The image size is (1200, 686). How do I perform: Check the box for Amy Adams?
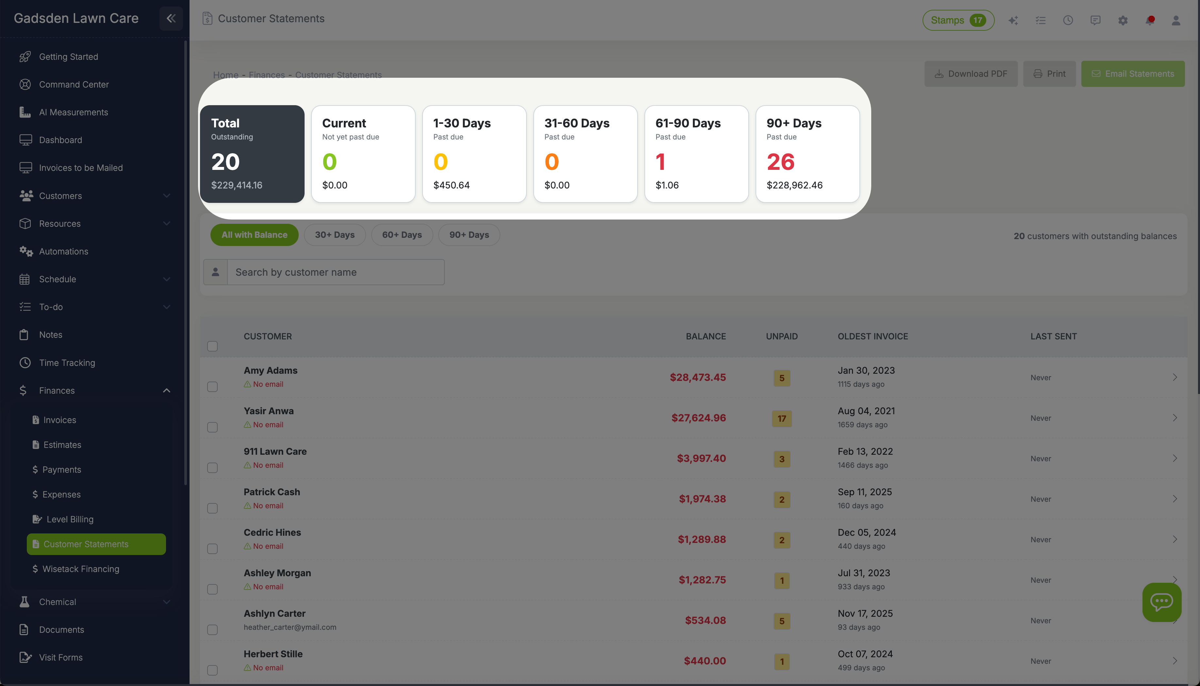[x=212, y=387]
